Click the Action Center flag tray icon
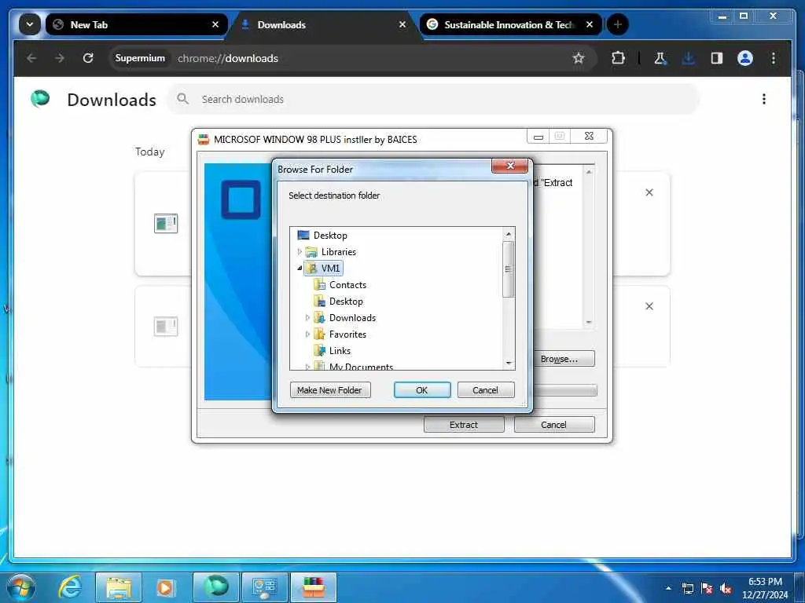This screenshot has height=603, width=805. (x=707, y=589)
